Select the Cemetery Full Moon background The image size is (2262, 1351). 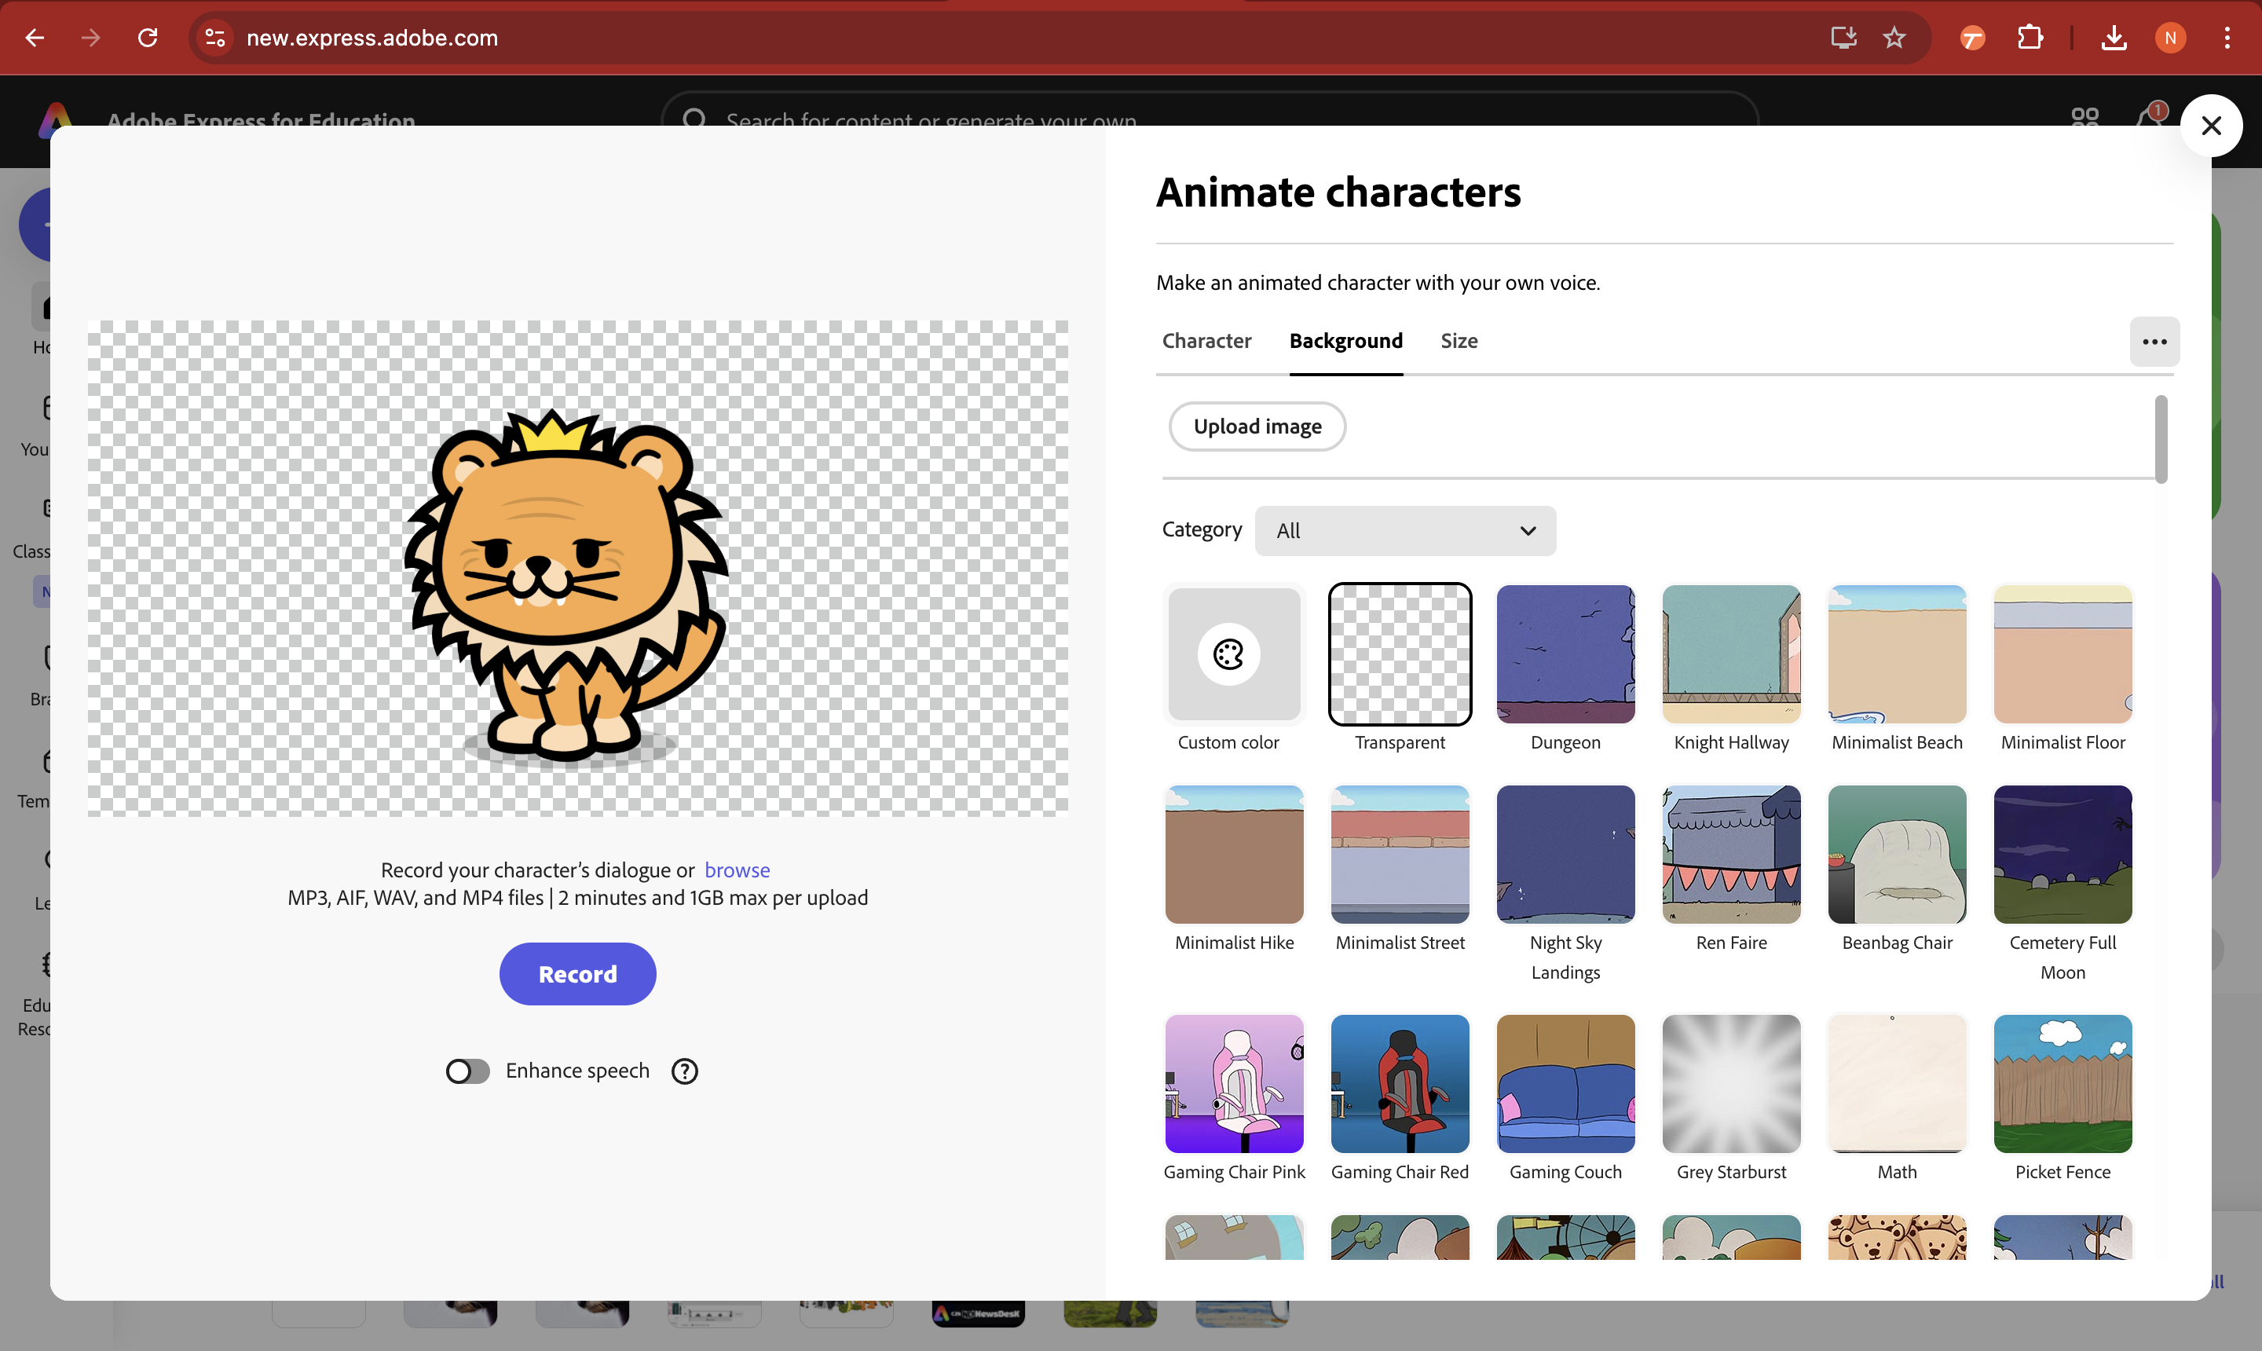(2062, 854)
